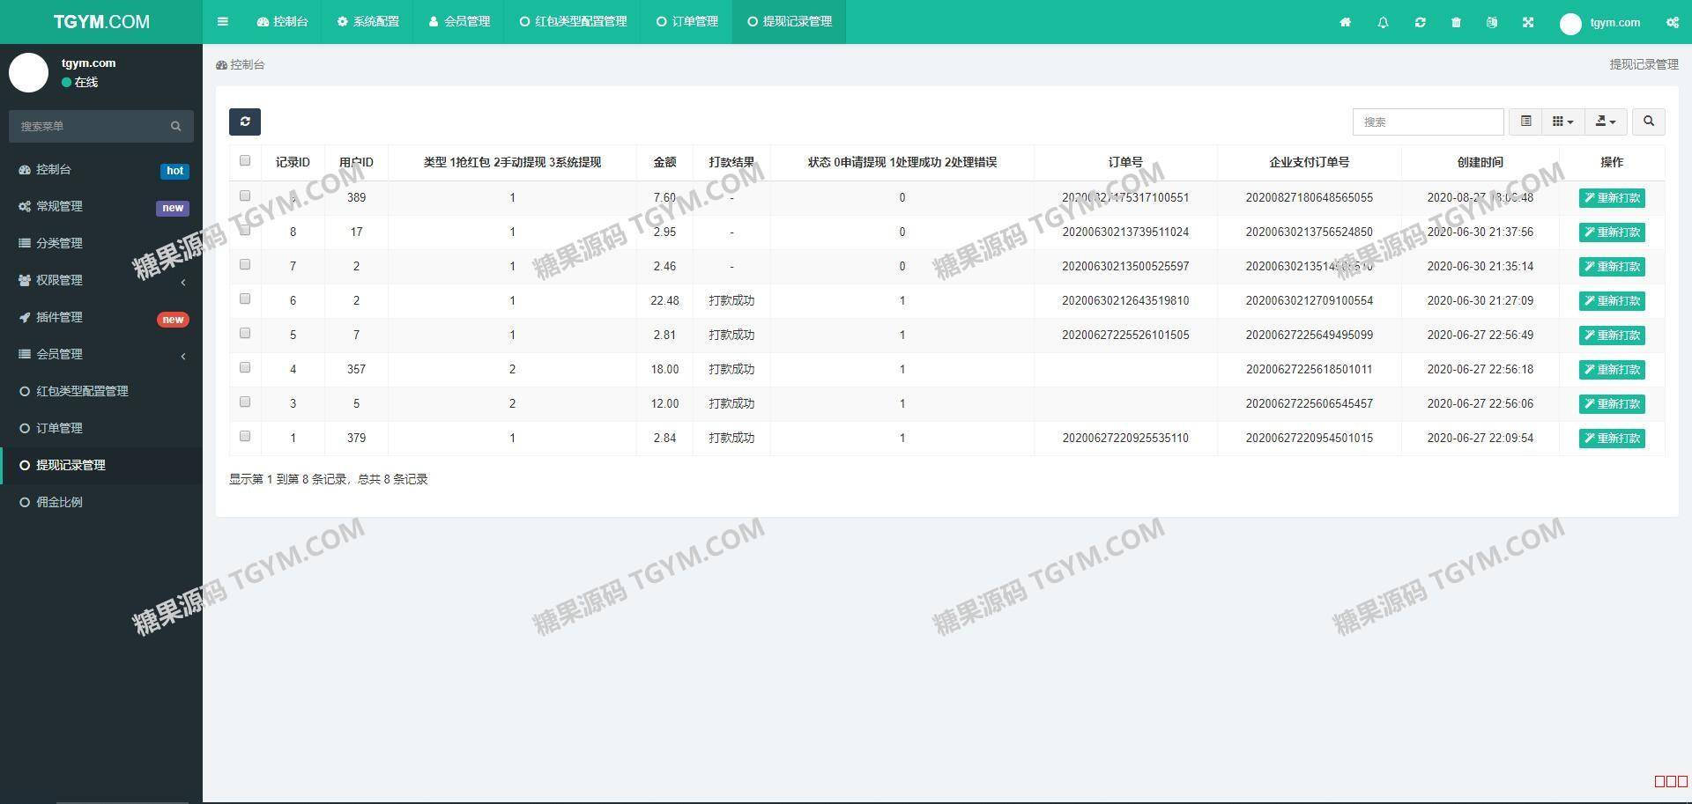Go to home via top house icon
Screen dimensions: 1692x804
click(x=1345, y=22)
